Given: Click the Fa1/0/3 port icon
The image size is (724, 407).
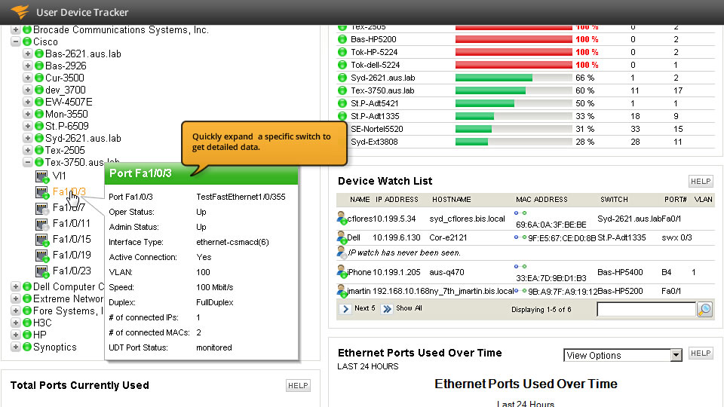Looking at the screenshot, I should click(x=42, y=192).
